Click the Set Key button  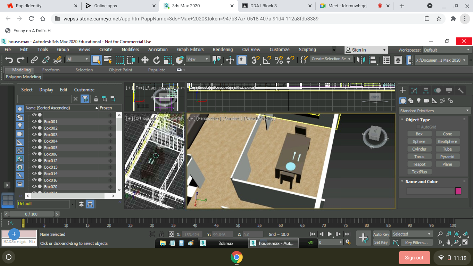point(381,242)
